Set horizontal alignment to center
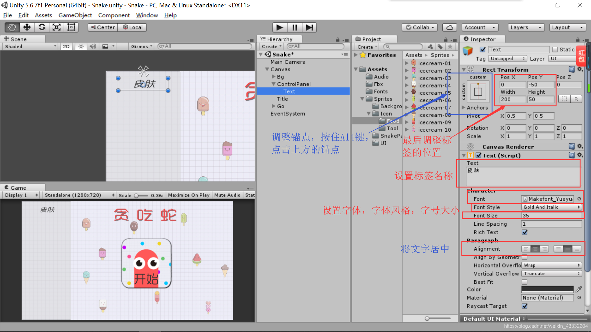Viewport: 591px width, 332px height. (535, 249)
